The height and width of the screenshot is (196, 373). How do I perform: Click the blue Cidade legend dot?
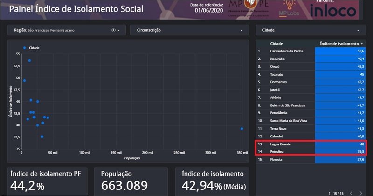[x=24, y=47]
